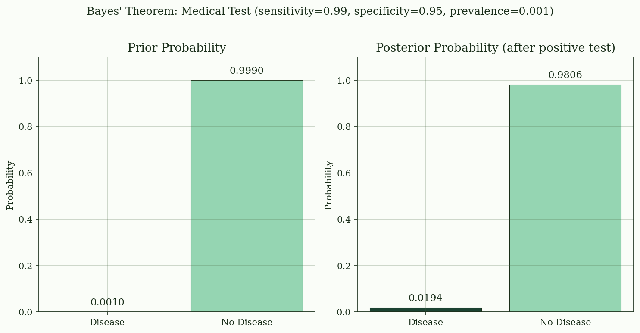This screenshot has height=333, width=640.
Task: Select the 0.9990 value label
Action: coord(247,71)
